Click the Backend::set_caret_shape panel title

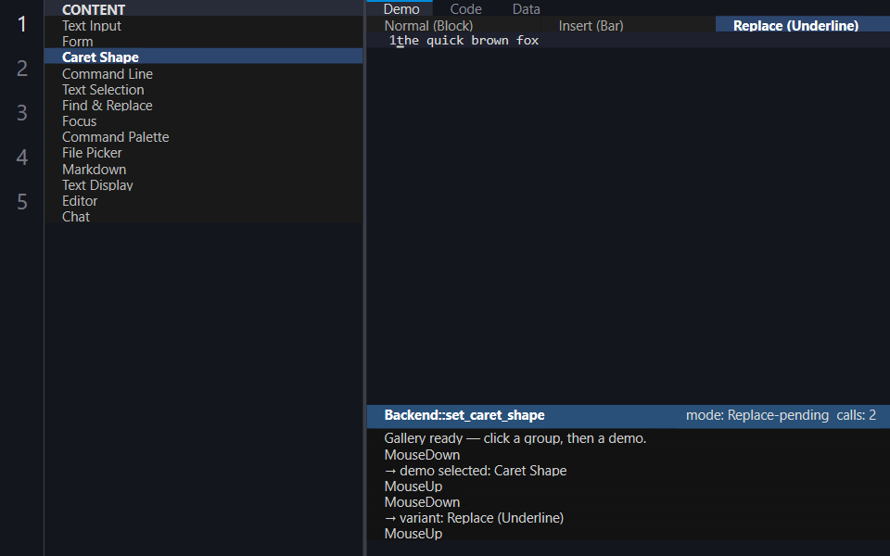pos(464,415)
